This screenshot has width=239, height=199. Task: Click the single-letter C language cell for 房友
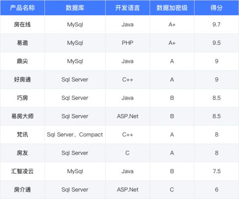[x=128, y=153]
